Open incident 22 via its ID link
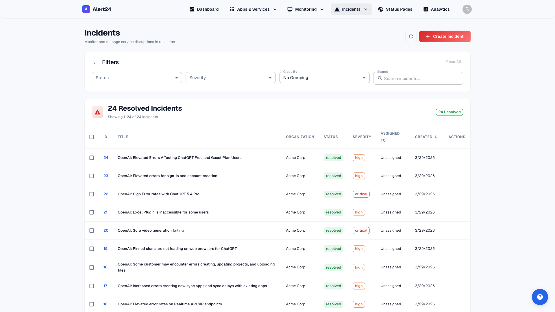Viewport: 555px width, 312px height. pos(106,194)
